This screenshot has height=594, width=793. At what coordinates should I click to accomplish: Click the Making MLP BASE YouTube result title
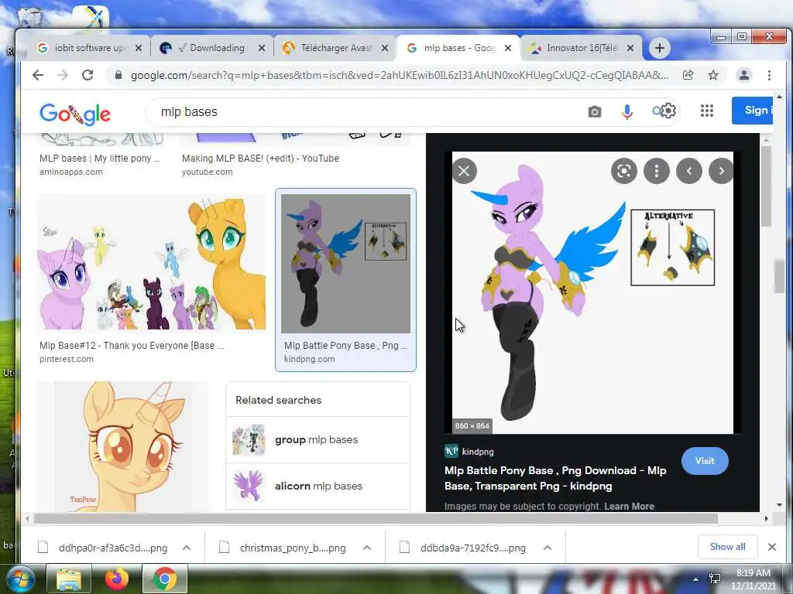pos(260,158)
